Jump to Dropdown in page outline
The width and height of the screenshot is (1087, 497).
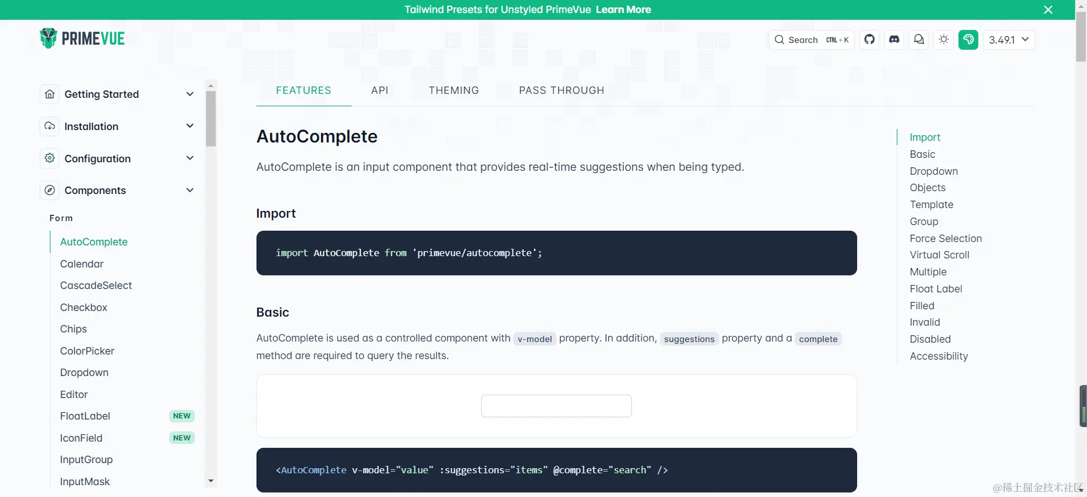pos(934,171)
